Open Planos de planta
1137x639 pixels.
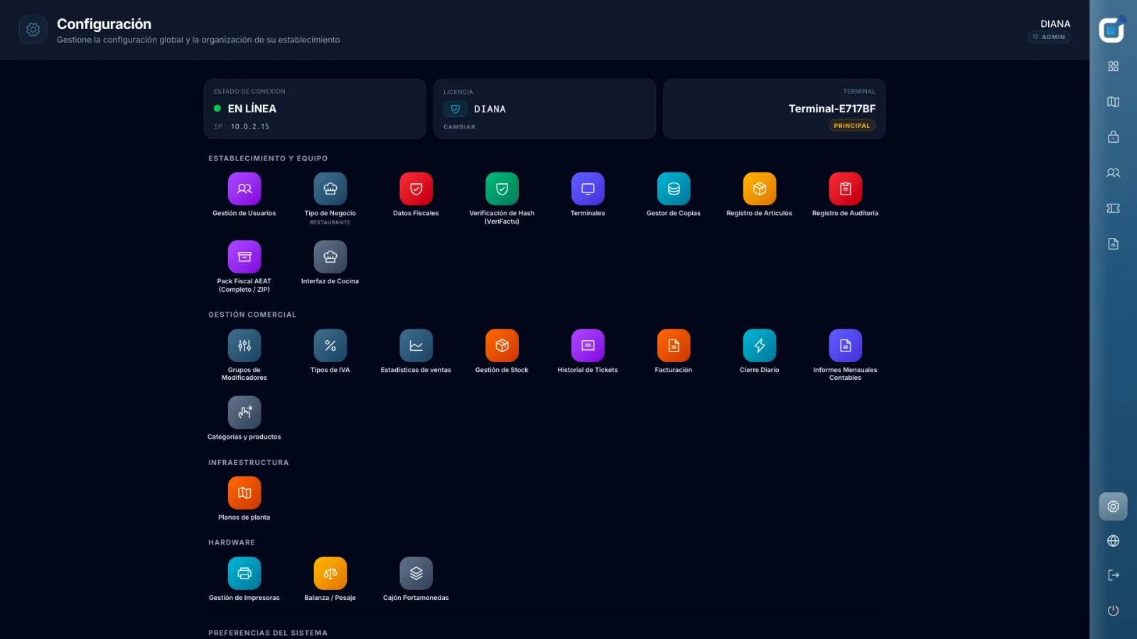click(x=244, y=493)
